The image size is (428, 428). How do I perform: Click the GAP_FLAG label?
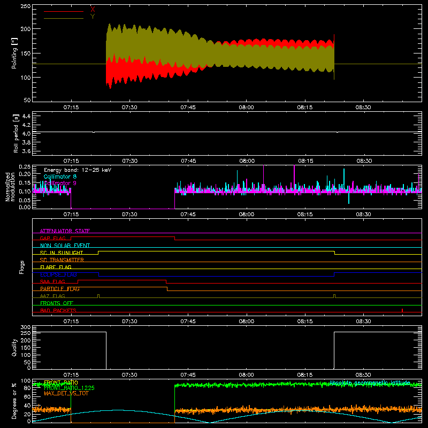(x=52, y=238)
